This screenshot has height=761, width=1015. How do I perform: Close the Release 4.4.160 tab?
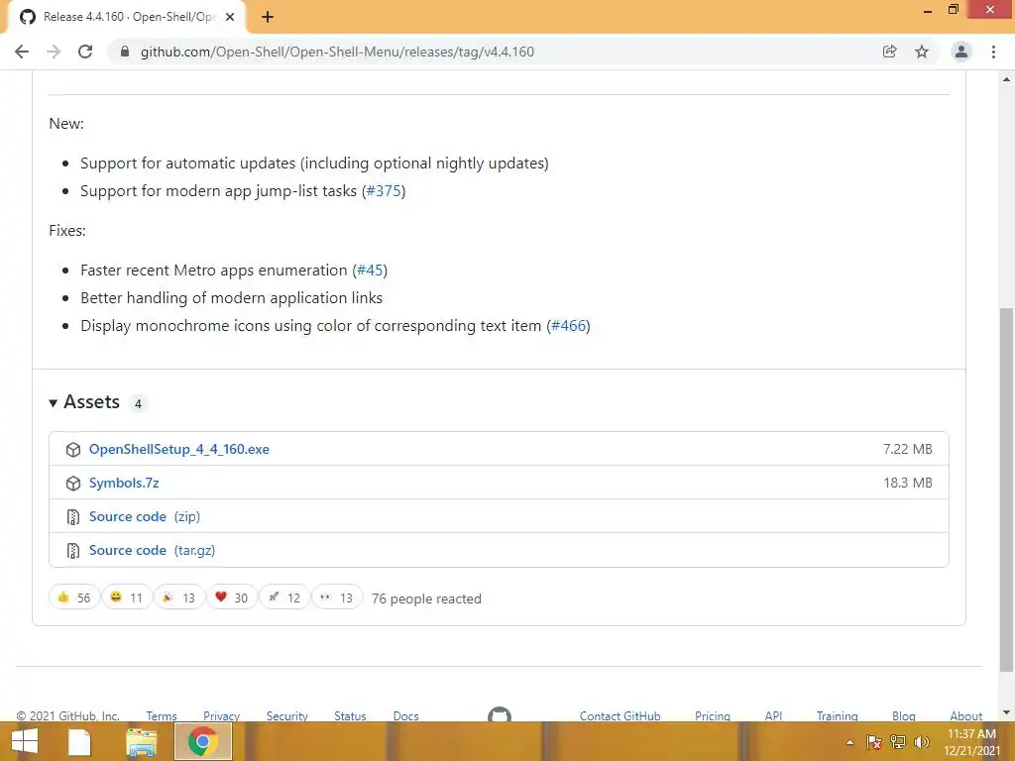point(230,17)
